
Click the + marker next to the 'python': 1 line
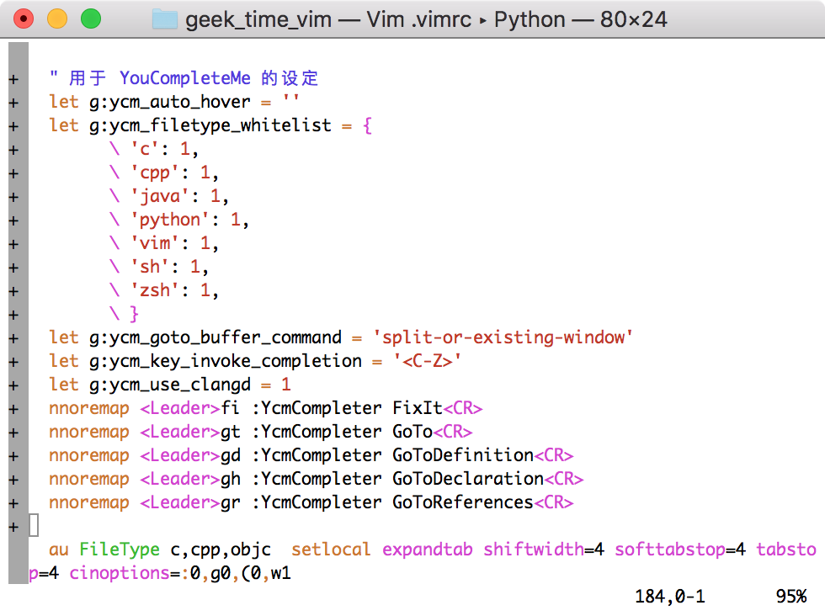(x=13, y=220)
